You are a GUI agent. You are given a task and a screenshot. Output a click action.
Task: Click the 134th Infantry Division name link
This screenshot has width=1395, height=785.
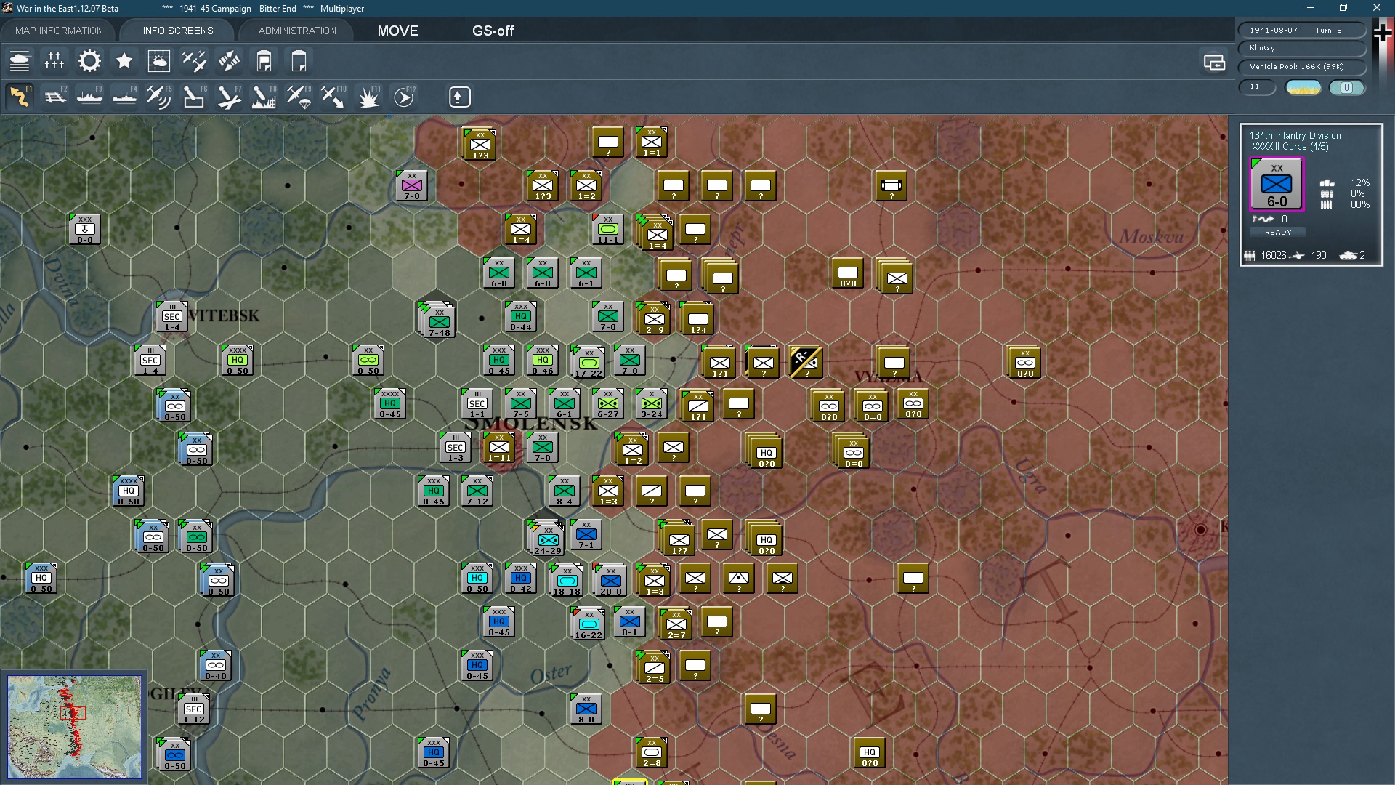[x=1295, y=135]
